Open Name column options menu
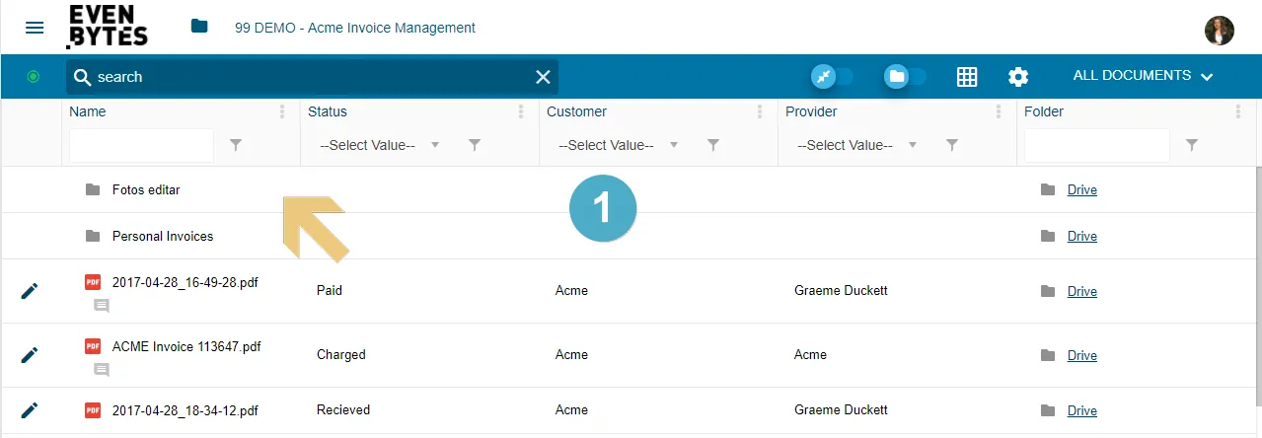1262x438 pixels. coord(282,111)
